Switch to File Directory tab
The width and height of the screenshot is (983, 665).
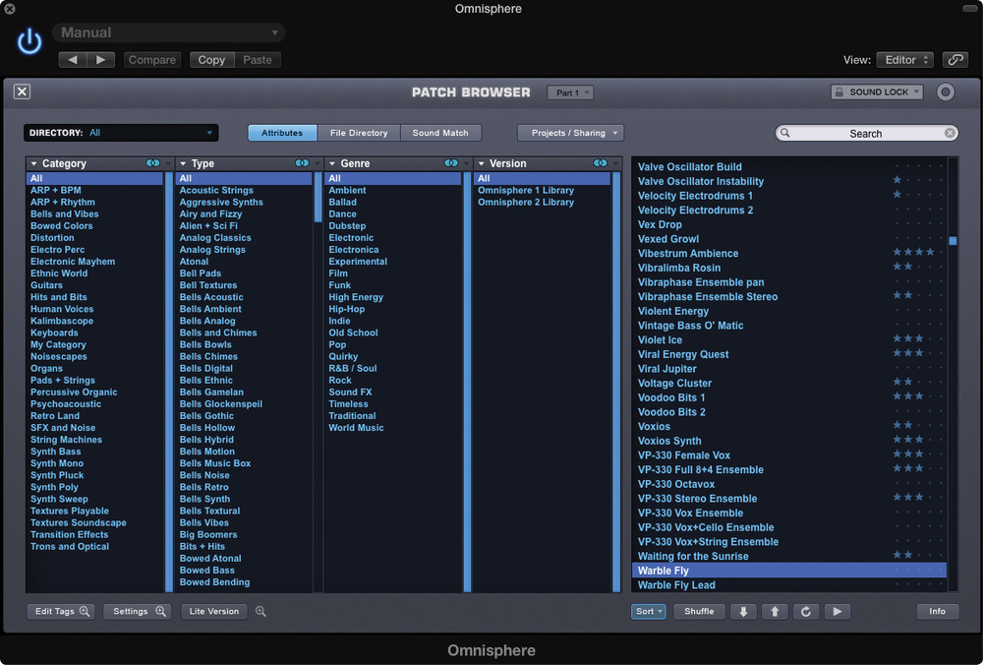[359, 133]
